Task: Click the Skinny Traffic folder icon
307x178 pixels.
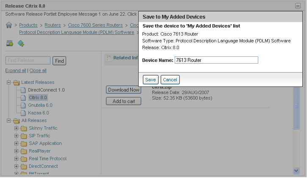Action: pos(24,128)
